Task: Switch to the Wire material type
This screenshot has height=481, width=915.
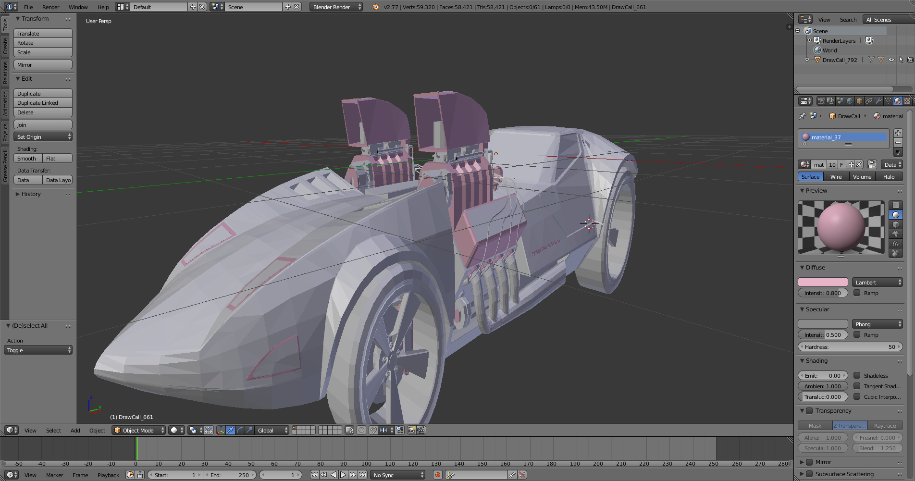Action: [836, 177]
